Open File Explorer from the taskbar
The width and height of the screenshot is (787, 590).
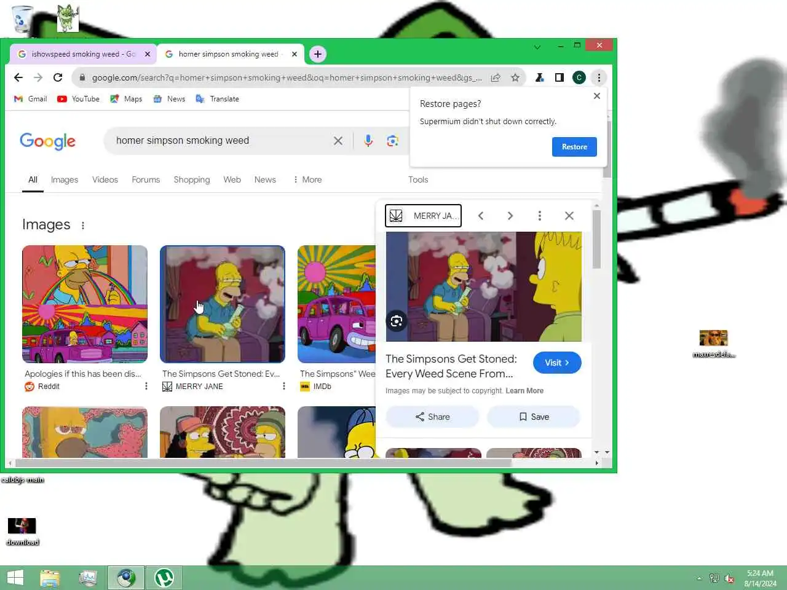50,578
